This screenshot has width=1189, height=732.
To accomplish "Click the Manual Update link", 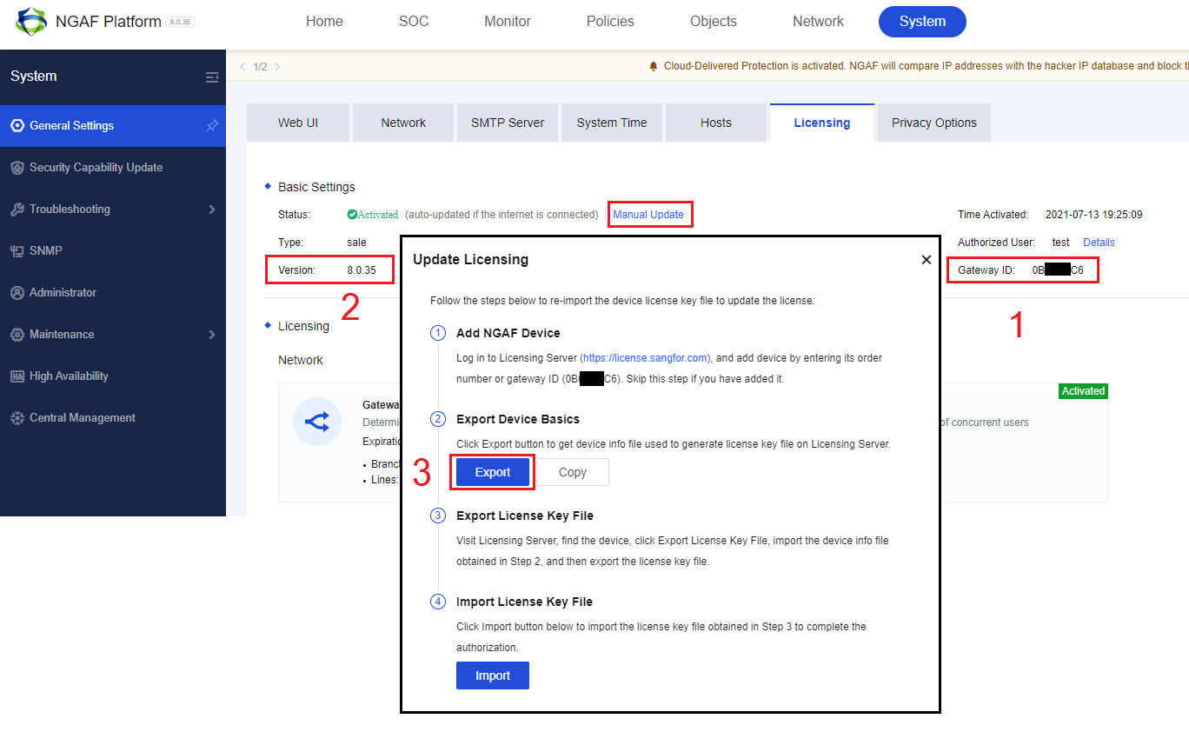I will pos(648,215).
